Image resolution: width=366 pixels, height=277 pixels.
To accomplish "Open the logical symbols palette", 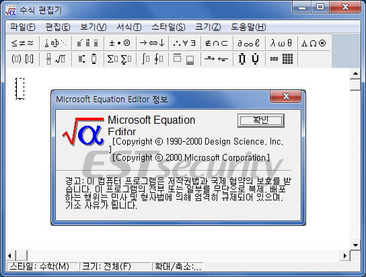I will tap(184, 43).
